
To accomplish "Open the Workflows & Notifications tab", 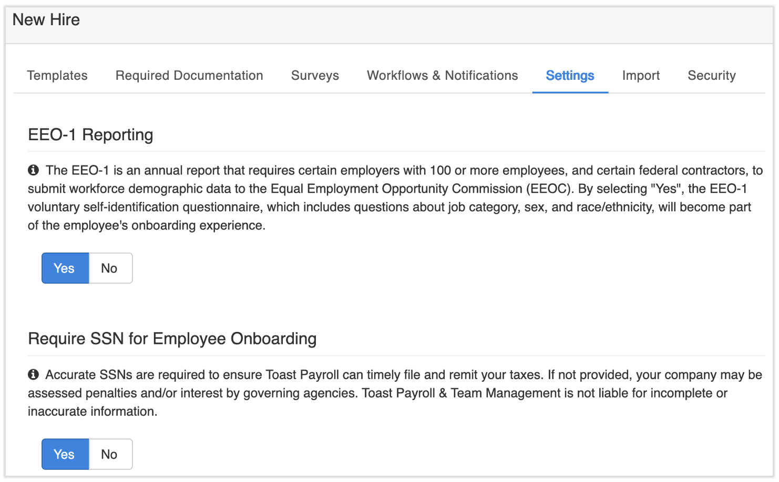I will 442,75.
